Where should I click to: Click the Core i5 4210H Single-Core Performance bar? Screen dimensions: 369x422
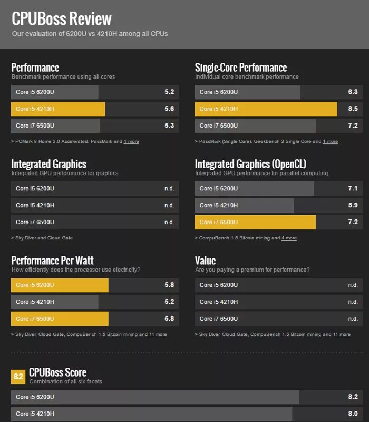[x=278, y=109]
